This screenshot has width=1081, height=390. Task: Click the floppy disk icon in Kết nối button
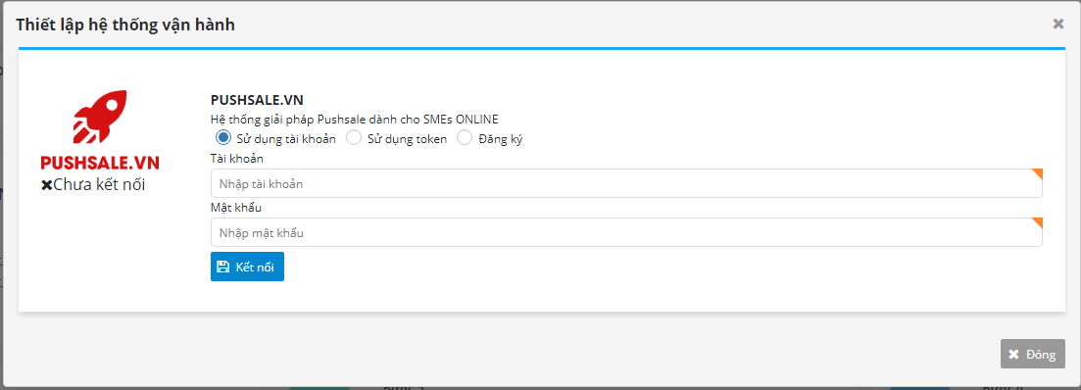point(222,267)
